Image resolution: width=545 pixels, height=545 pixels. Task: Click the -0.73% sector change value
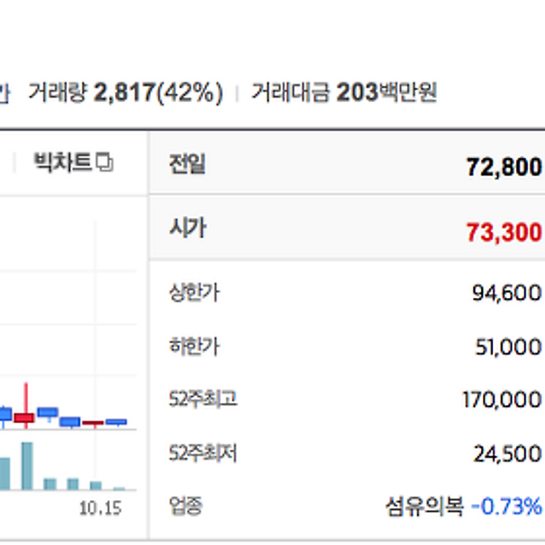(x=507, y=507)
